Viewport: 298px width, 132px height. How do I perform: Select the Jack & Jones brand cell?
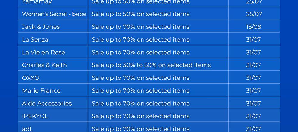tap(41, 27)
